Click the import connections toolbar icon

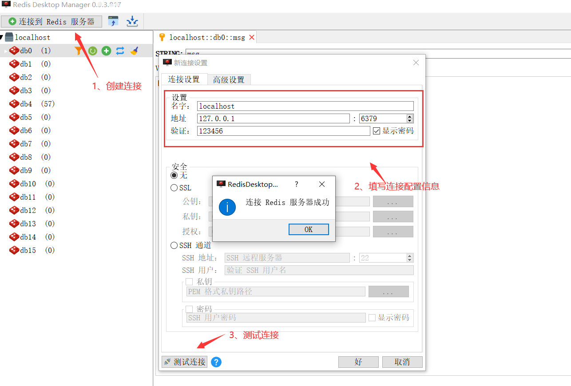point(114,21)
